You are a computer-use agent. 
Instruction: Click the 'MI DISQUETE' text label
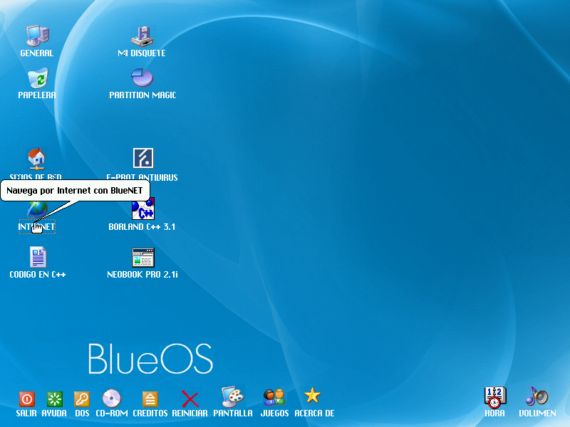point(142,53)
